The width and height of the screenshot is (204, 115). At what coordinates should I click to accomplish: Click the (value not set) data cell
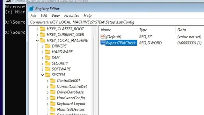pos(189,37)
